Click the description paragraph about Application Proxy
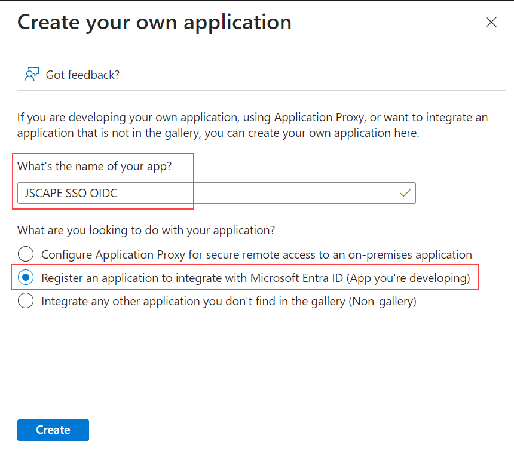 (252, 125)
